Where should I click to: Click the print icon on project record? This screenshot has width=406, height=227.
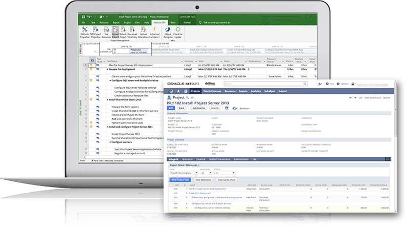click(x=227, y=108)
